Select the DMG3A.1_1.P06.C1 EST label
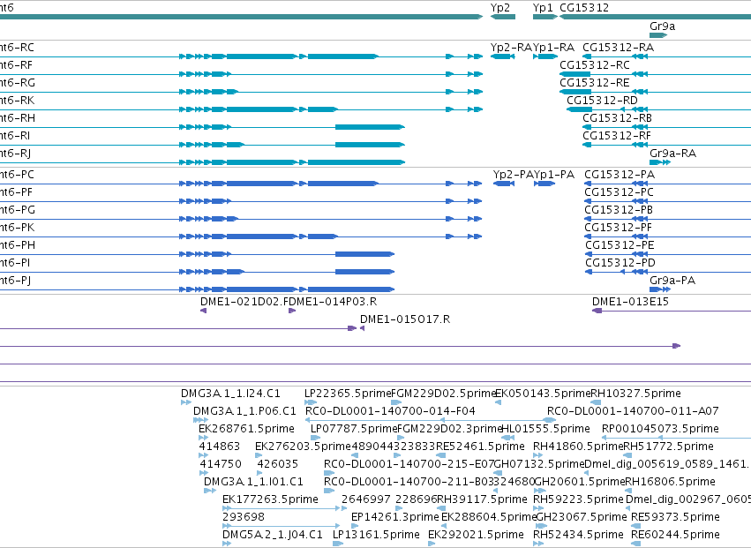751x548 pixels. 244,411
